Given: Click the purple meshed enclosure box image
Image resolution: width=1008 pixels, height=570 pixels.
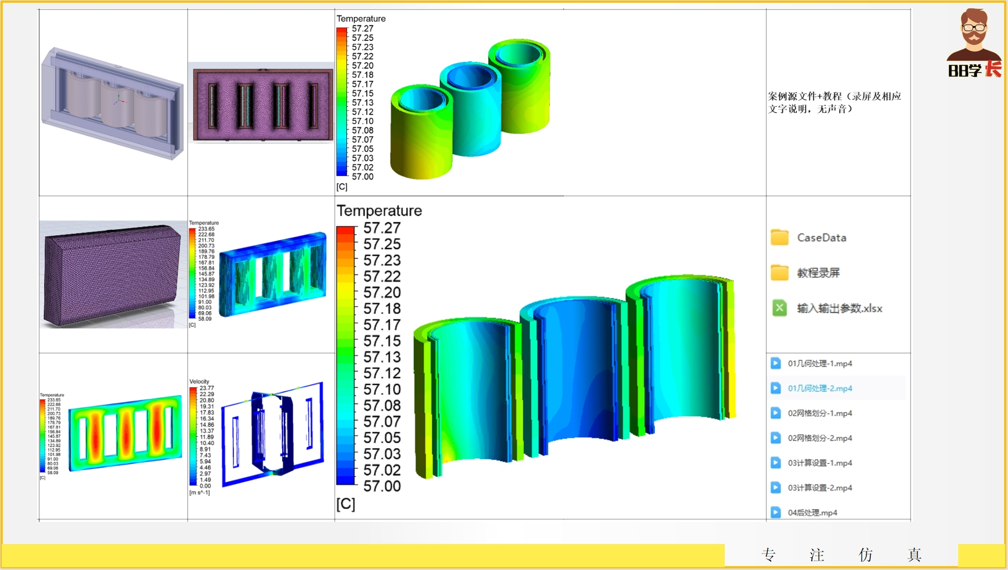Looking at the screenshot, I should pyautogui.click(x=113, y=274).
